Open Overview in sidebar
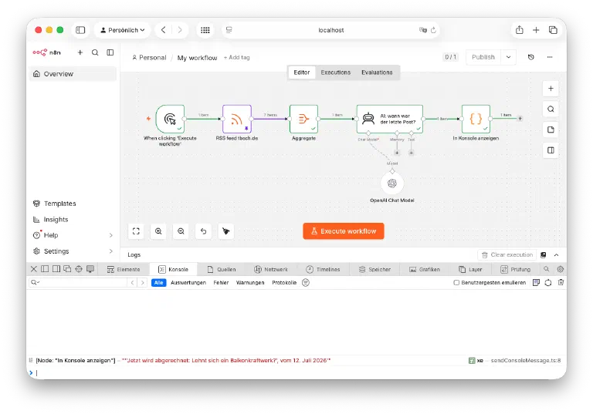The image size is (593, 414). tap(73, 74)
